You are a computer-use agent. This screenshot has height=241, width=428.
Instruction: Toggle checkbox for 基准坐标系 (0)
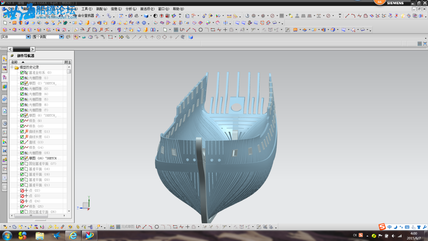pyautogui.click(x=22, y=73)
